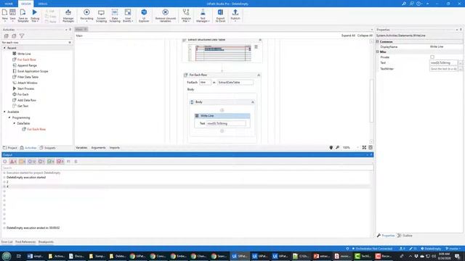Launch Data Scraping wizard
Screen dimensions: 465x261
[115, 15]
